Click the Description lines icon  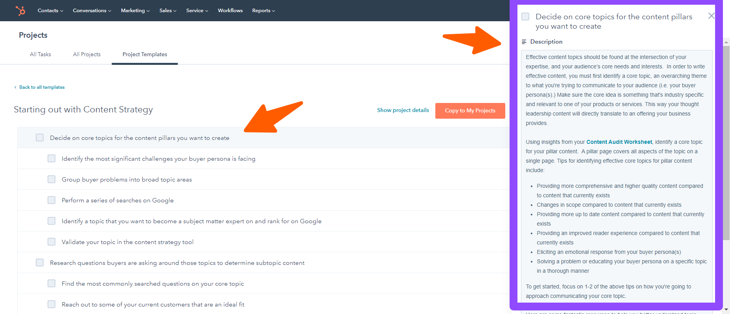tap(524, 42)
